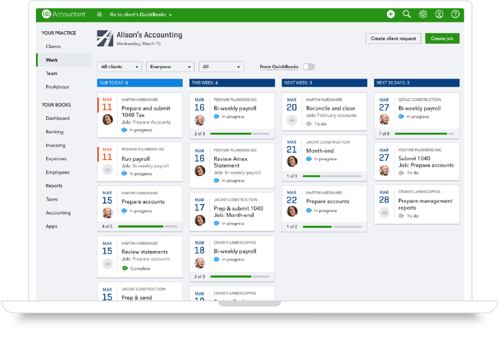Click 1 of 3 progress bar on Month-end

(x=332, y=176)
